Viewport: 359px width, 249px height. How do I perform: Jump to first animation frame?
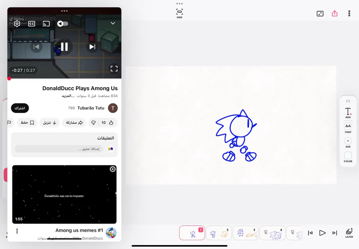click(310, 233)
